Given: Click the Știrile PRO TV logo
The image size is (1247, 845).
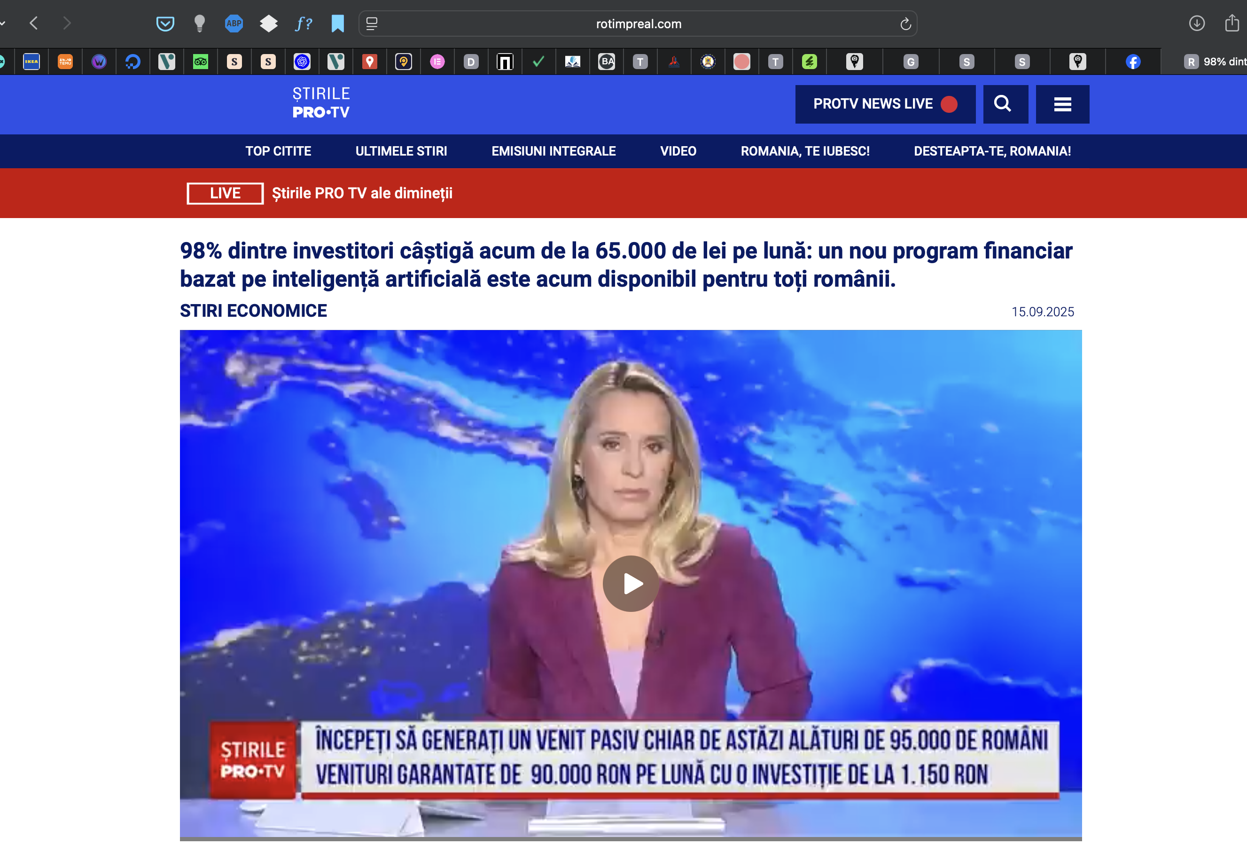Looking at the screenshot, I should click(321, 102).
